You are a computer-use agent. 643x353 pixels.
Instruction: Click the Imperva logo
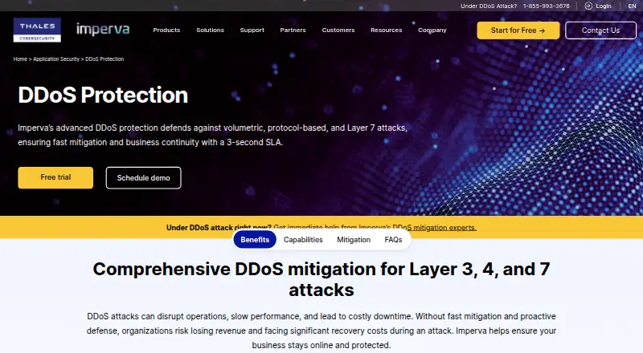(x=103, y=30)
